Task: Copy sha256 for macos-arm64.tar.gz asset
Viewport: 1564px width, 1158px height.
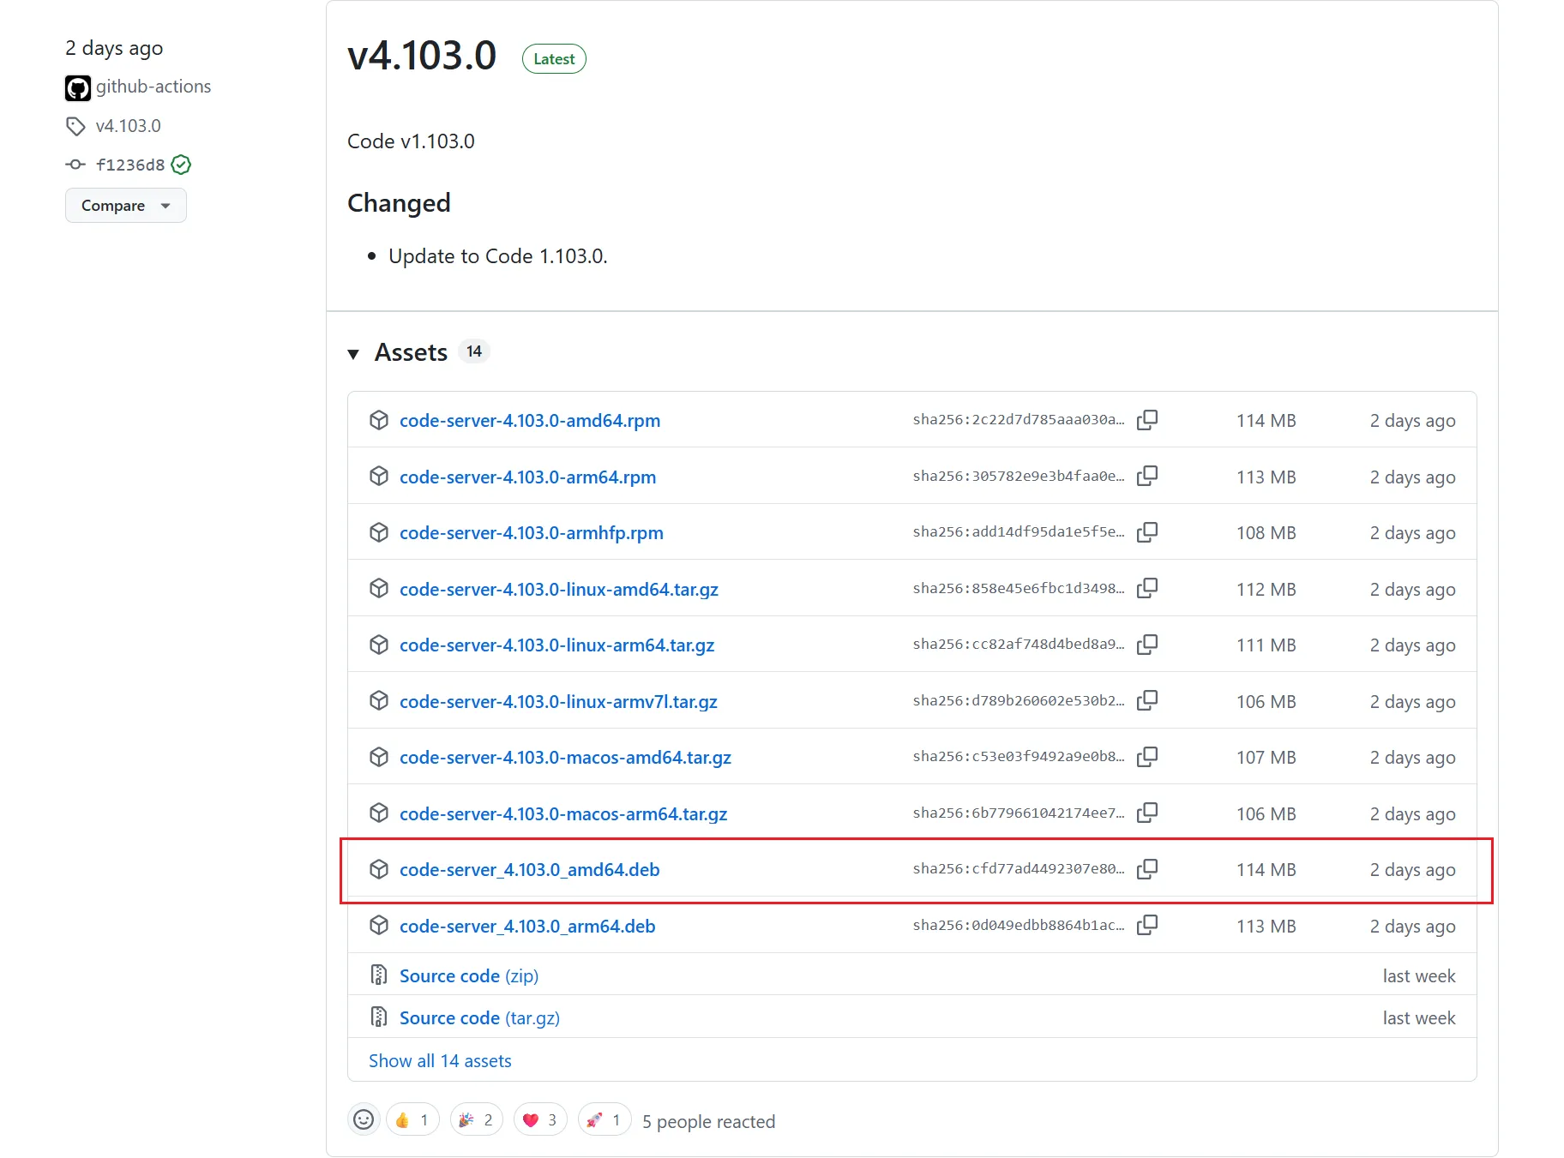Action: point(1147,813)
